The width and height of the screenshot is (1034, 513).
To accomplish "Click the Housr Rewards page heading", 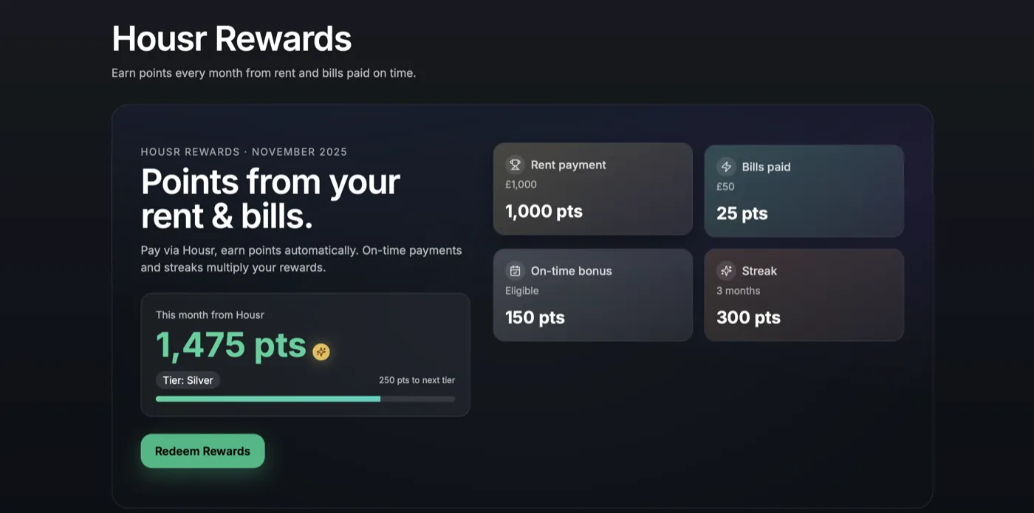I will click(231, 38).
